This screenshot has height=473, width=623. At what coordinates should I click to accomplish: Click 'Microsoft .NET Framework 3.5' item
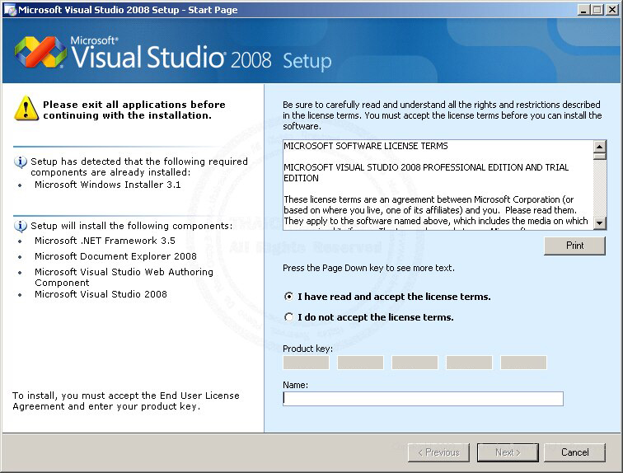click(x=105, y=241)
